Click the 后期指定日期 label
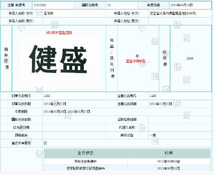This screenshot has width=215, height=175. tap(127, 120)
